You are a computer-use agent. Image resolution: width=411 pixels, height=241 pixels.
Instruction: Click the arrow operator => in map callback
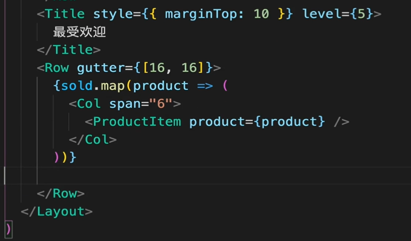(x=205, y=86)
